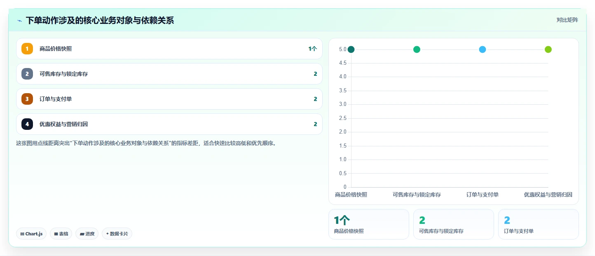This screenshot has height=256, width=595.
Task: Click the brown number 3 badge
Action: coord(27,99)
